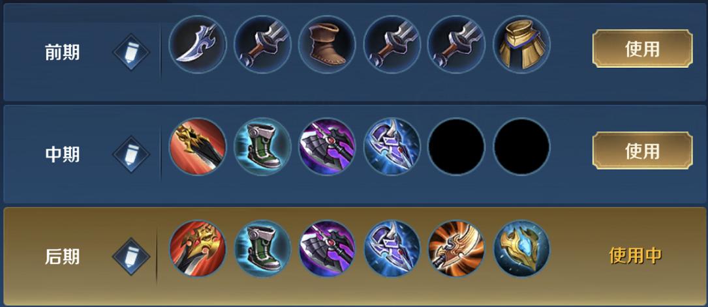
Task: Select the golden crystal armor in 后期 row
Action: click(x=521, y=248)
